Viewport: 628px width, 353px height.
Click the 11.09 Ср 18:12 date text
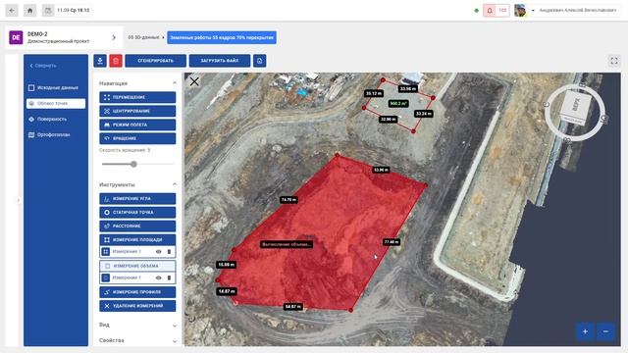click(x=74, y=11)
